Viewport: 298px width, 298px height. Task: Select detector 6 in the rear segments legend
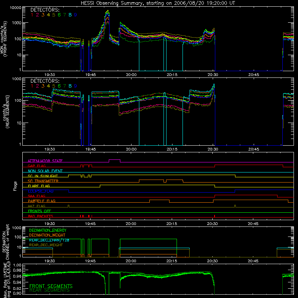coord(59,86)
